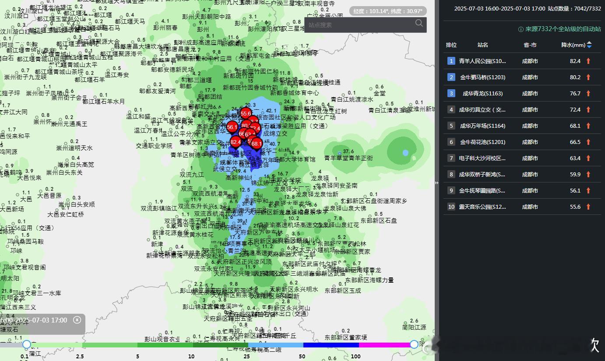Click the info icon beside 来源7332个全站级的自动站
The height and width of the screenshot is (361, 605).
[521, 29]
